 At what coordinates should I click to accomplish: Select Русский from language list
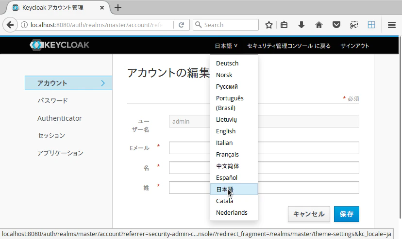tap(234, 87)
